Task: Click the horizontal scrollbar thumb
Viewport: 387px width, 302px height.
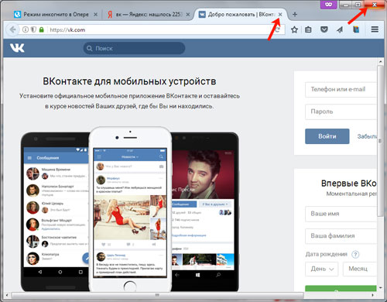Action: point(157,295)
